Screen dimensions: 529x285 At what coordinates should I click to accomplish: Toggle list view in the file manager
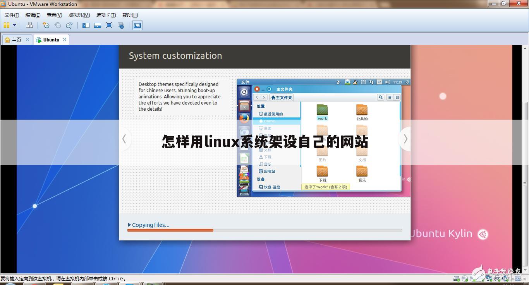[389, 97]
